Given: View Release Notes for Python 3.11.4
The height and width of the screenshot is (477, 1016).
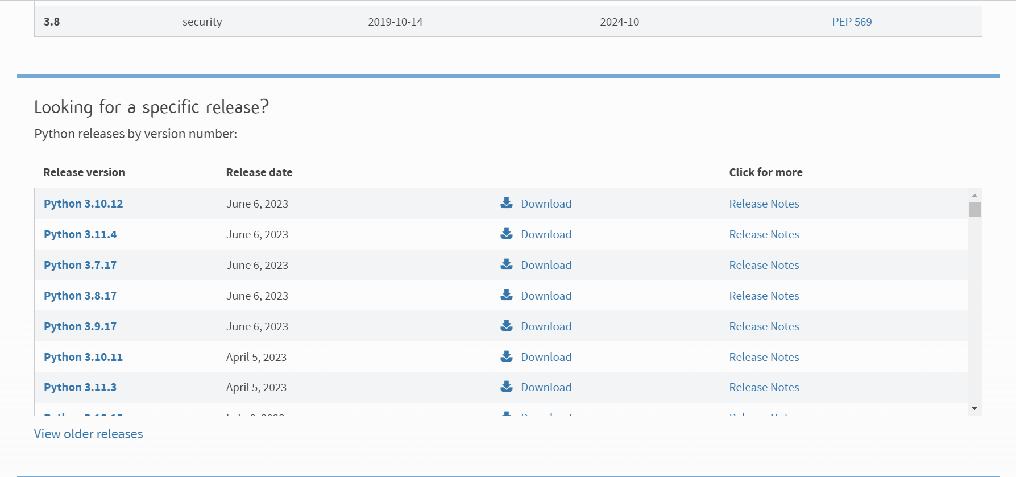Looking at the screenshot, I should pos(764,234).
